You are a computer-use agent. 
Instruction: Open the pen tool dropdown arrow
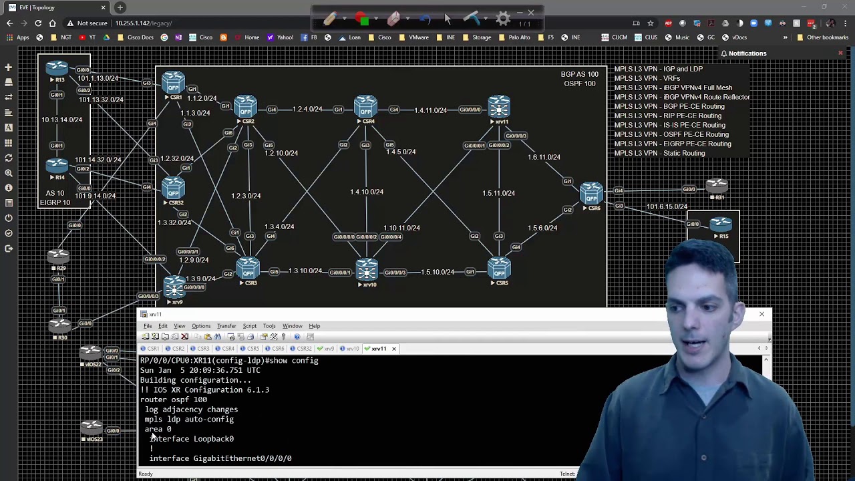pos(343,19)
